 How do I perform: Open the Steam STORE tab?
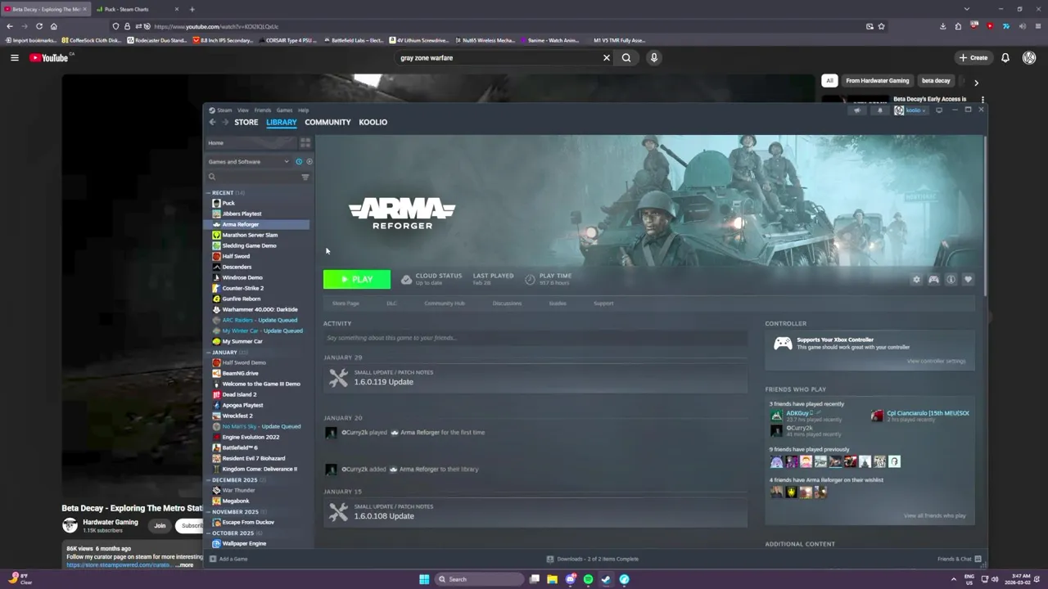tap(246, 122)
